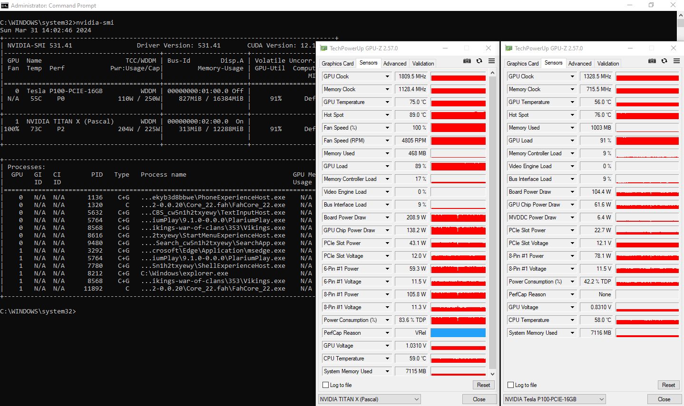Open the hamburger menu in TITAN X GPU-Z window
This screenshot has width=684, height=406.
tap(491, 61)
